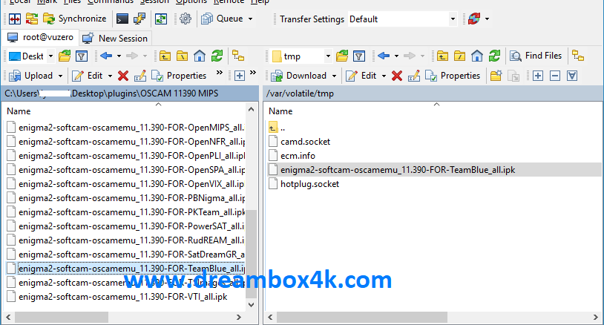Viewport: 604px width, 325px height.
Task: Expand the Queue dropdown arrow
Action: [x=250, y=19]
